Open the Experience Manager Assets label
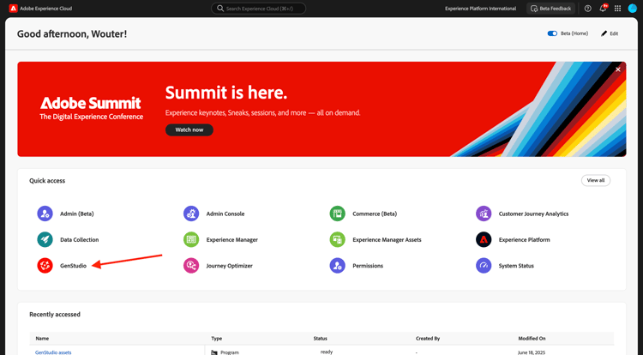This screenshot has width=643, height=355. point(387,239)
